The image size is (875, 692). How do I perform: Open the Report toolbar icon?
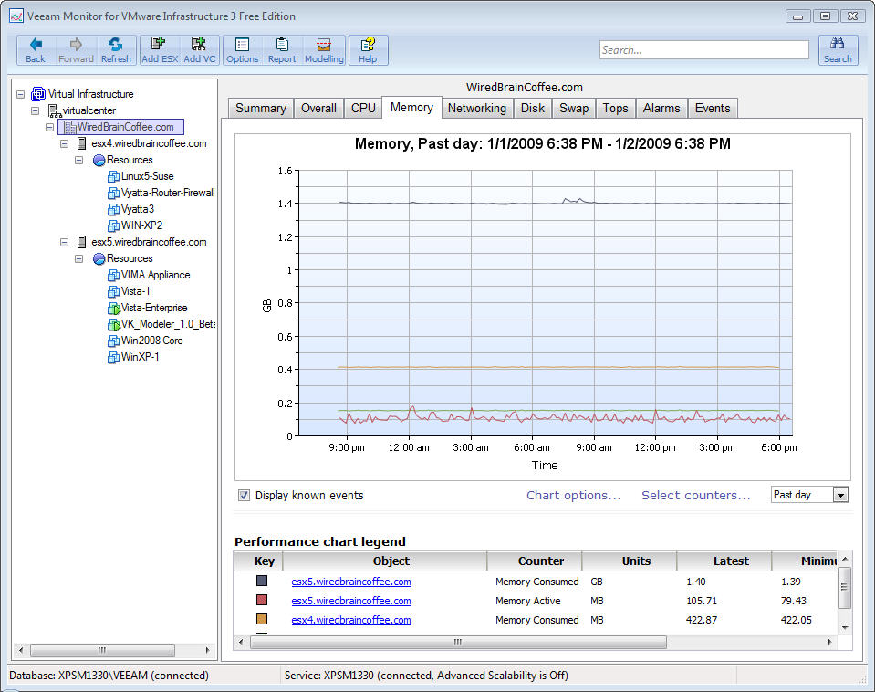tap(282, 49)
